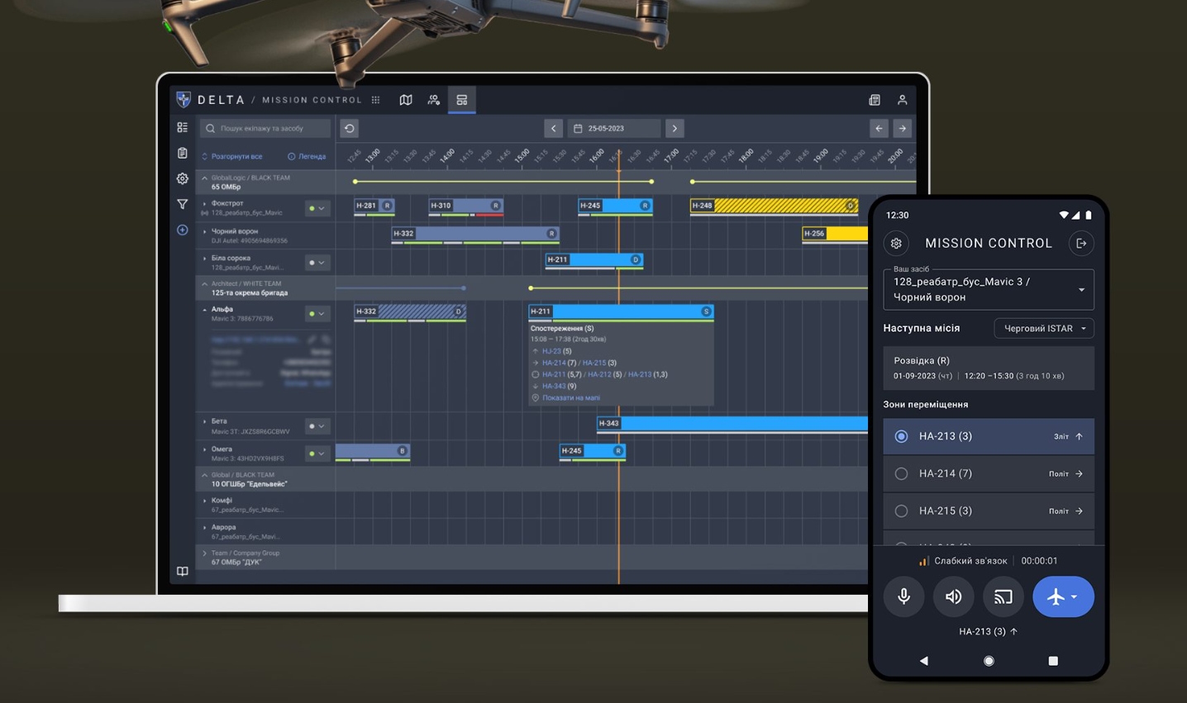Click the refresh timeline button
The height and width of the screenshot is (703, 1187).
350,129
